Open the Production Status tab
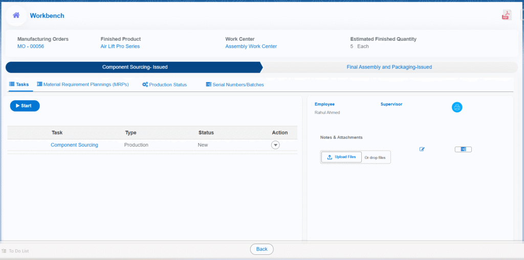The height and width of the screenshot is (260, 524). tap(164, 85)
